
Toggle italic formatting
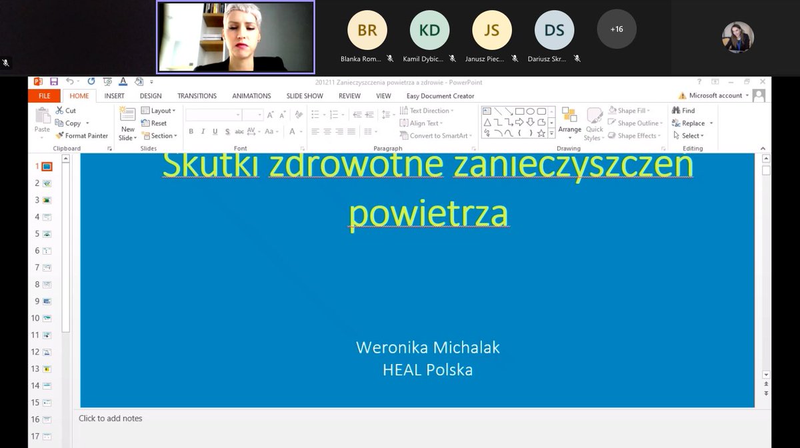pyautogui.click(x=203, y=131)
